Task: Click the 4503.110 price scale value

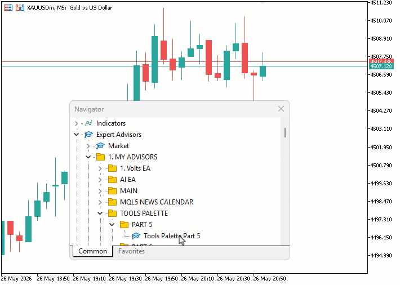Action: point(381,128)
